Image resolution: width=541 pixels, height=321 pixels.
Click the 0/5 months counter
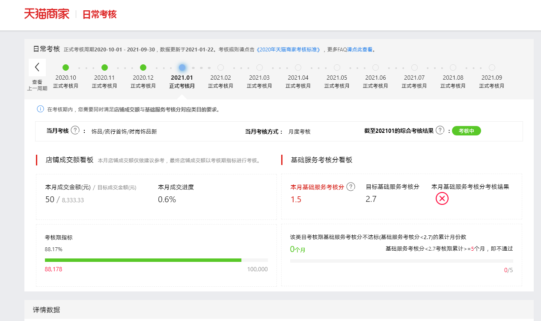pos(508,270)
